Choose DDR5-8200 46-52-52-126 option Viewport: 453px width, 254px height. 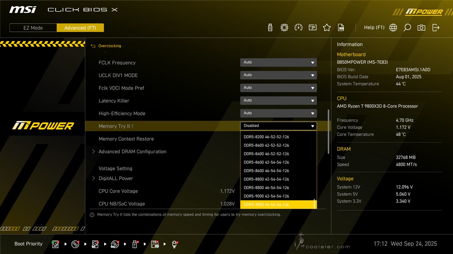click(x=279, y=137)
